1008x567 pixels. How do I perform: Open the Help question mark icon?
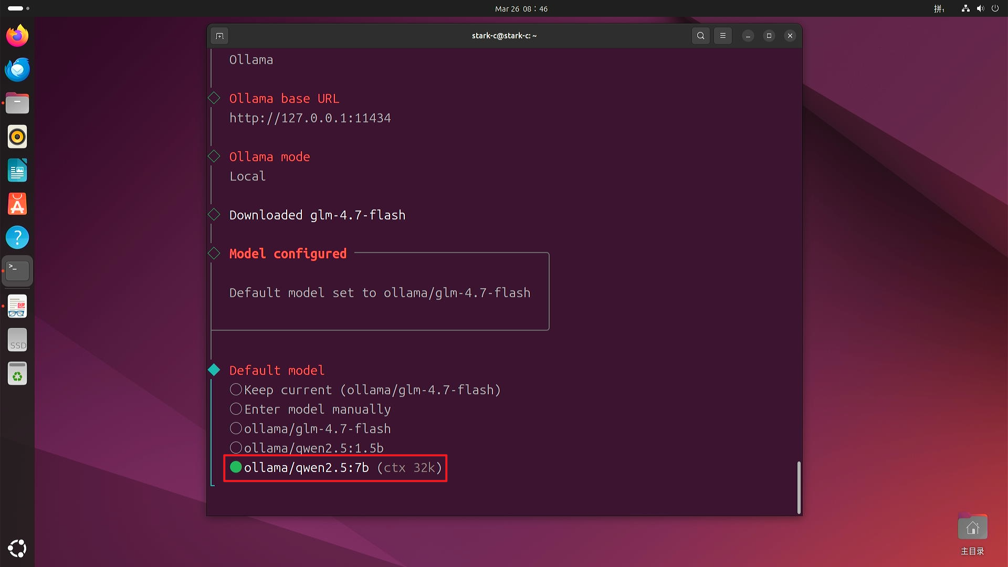(x=17, y=238)
